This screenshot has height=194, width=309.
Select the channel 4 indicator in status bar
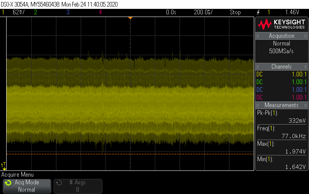(x=100, y=12)
